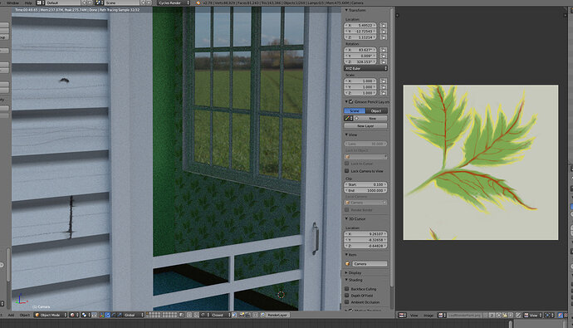
Task: Lock the Location Y value
Action: coord(384,31)
